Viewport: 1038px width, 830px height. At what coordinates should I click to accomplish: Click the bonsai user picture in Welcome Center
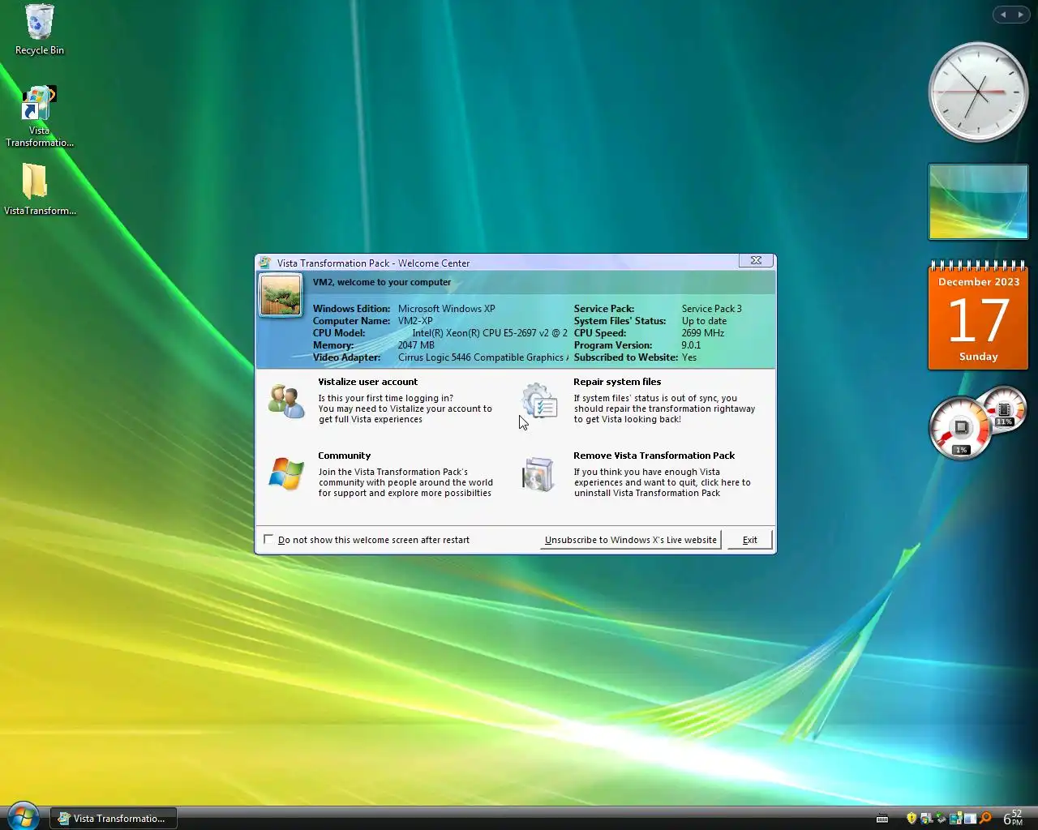(281, 294)
